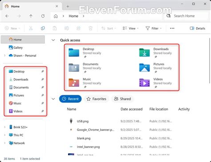211x162 pixels.
Task: Expand the Brink S23+ tree node
Action: pyautogui.click(x=5, y=127)
